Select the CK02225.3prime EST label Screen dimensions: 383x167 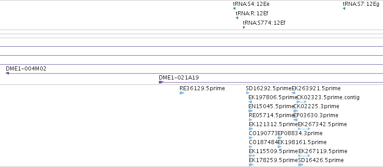pyautogui.click(x=316, y=106)
